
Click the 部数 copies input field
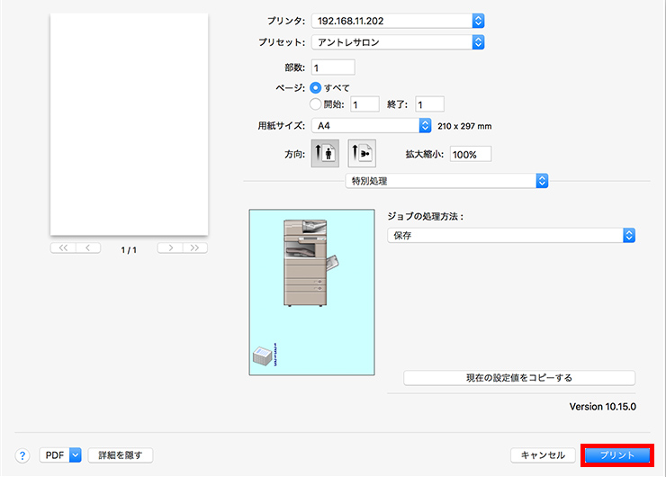pyautogui.click(x=333, y=67)
